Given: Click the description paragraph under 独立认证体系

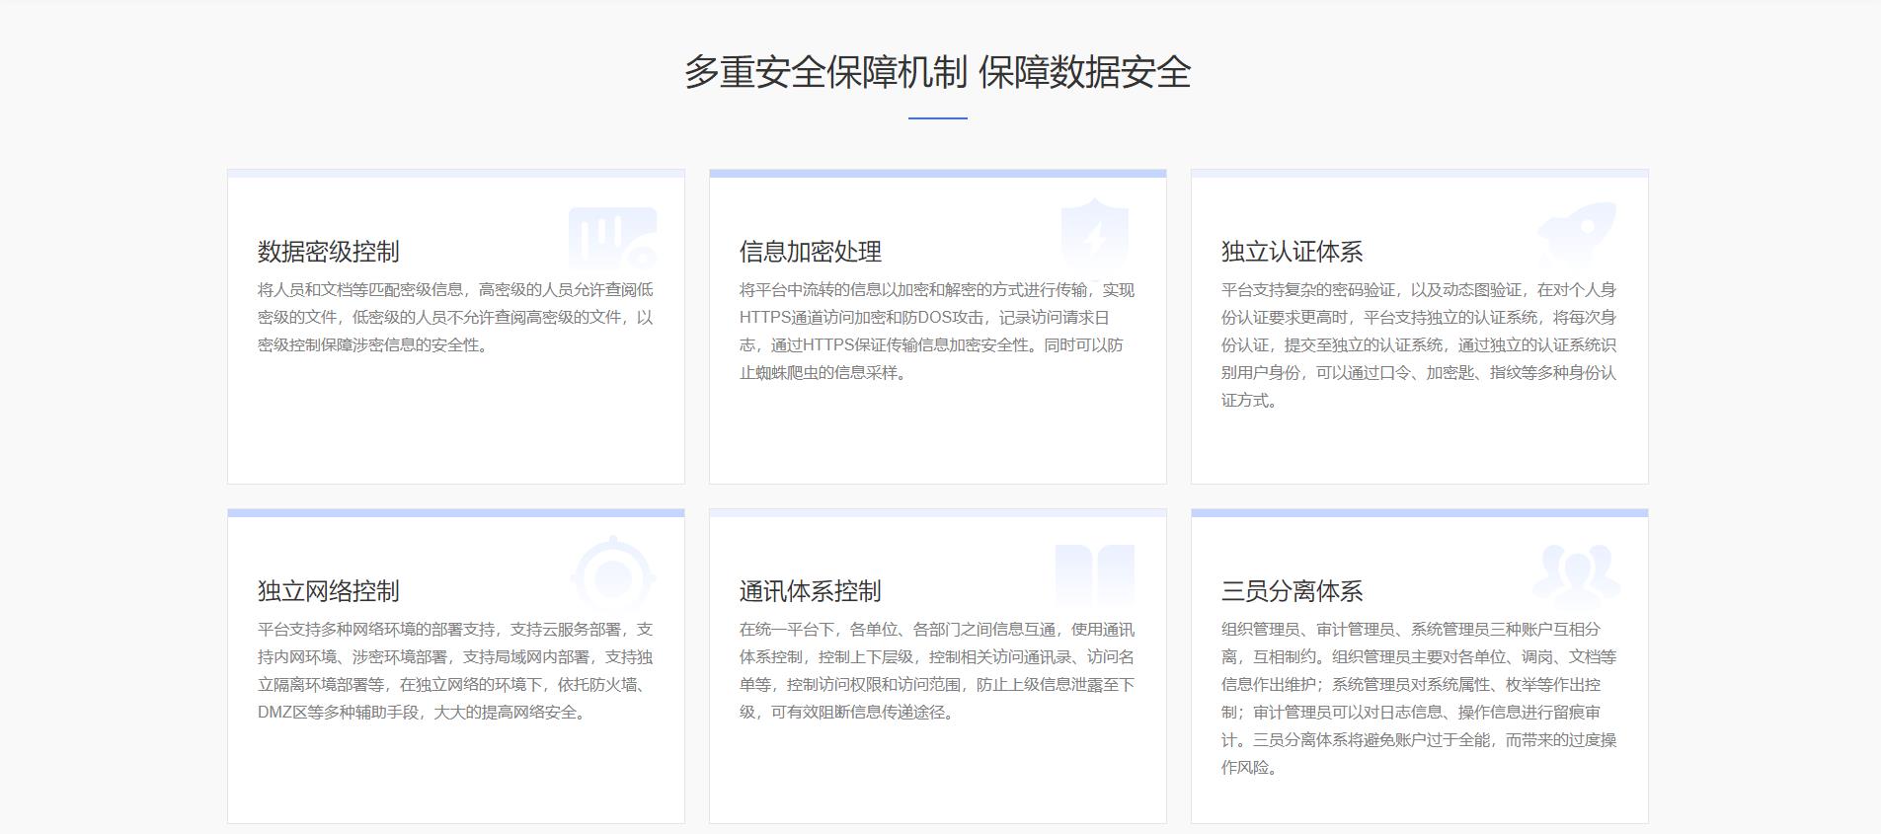Looking at the screenshot, I should (x=1418, y=345).
